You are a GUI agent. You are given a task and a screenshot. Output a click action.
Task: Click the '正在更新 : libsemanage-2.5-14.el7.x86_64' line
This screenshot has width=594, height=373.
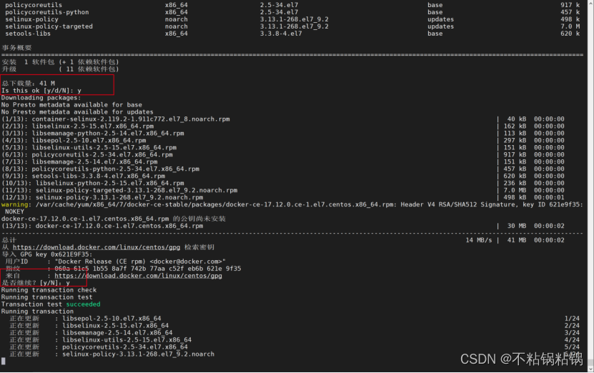point(91,333)
